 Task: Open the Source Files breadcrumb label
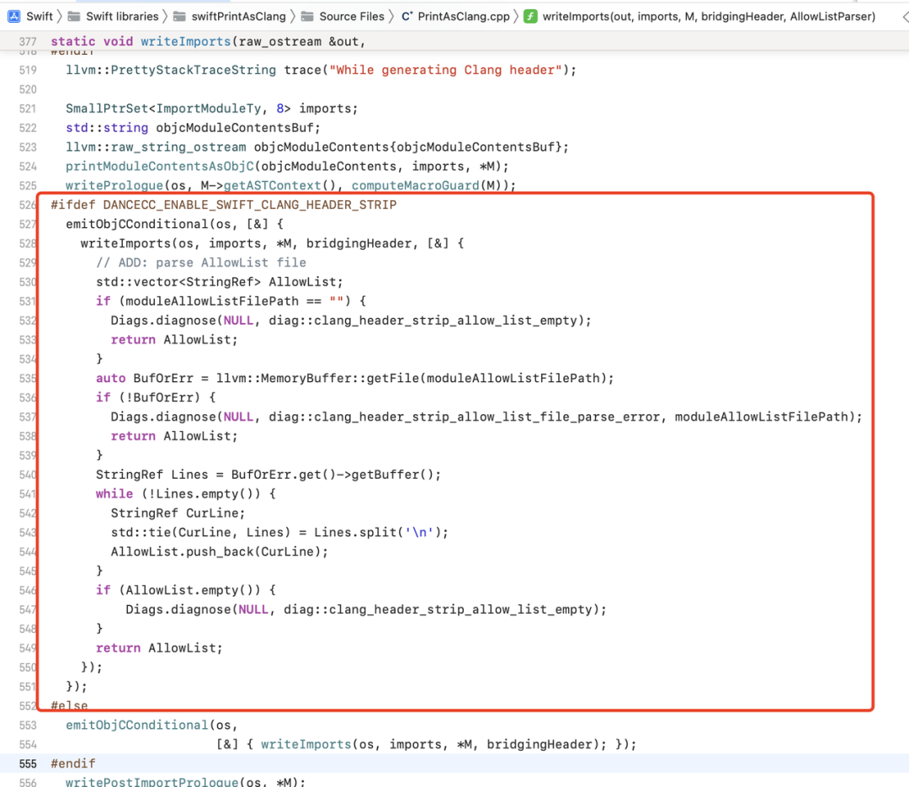coord(351,16)
